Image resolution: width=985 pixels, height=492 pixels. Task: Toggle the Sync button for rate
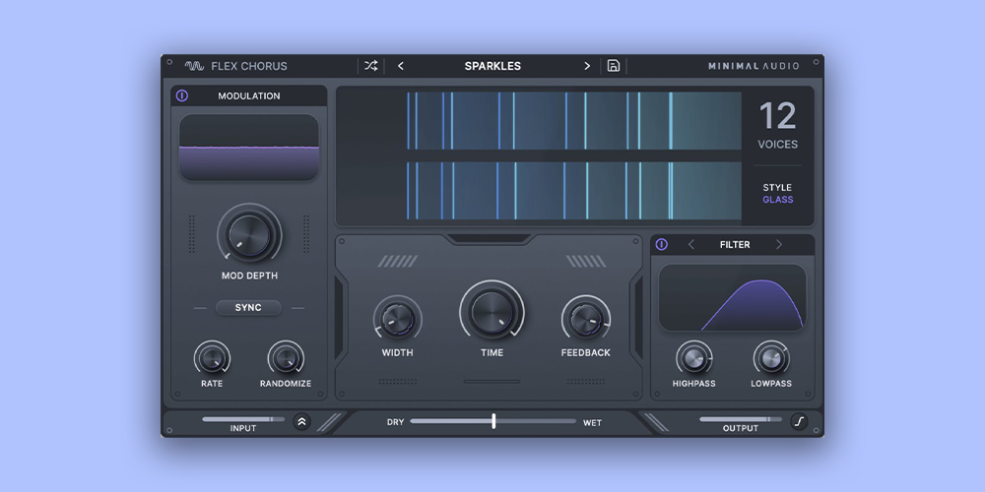pyautogui.click(x=248, y=308)
